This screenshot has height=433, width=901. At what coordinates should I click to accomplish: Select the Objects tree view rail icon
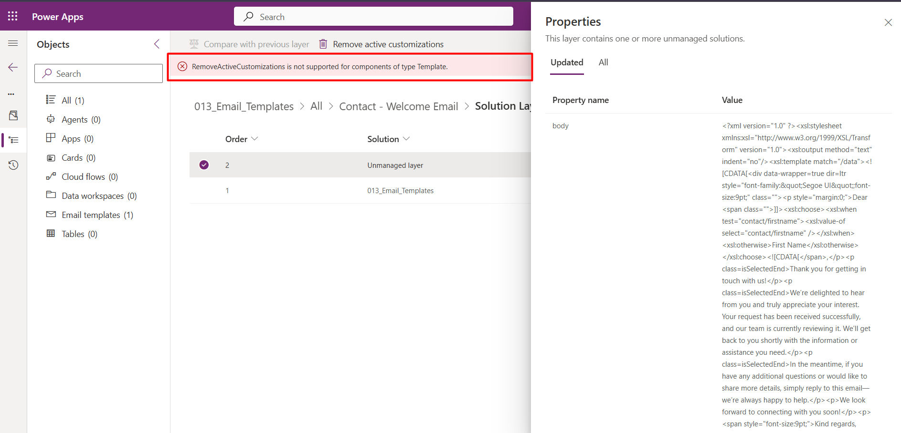13,140
